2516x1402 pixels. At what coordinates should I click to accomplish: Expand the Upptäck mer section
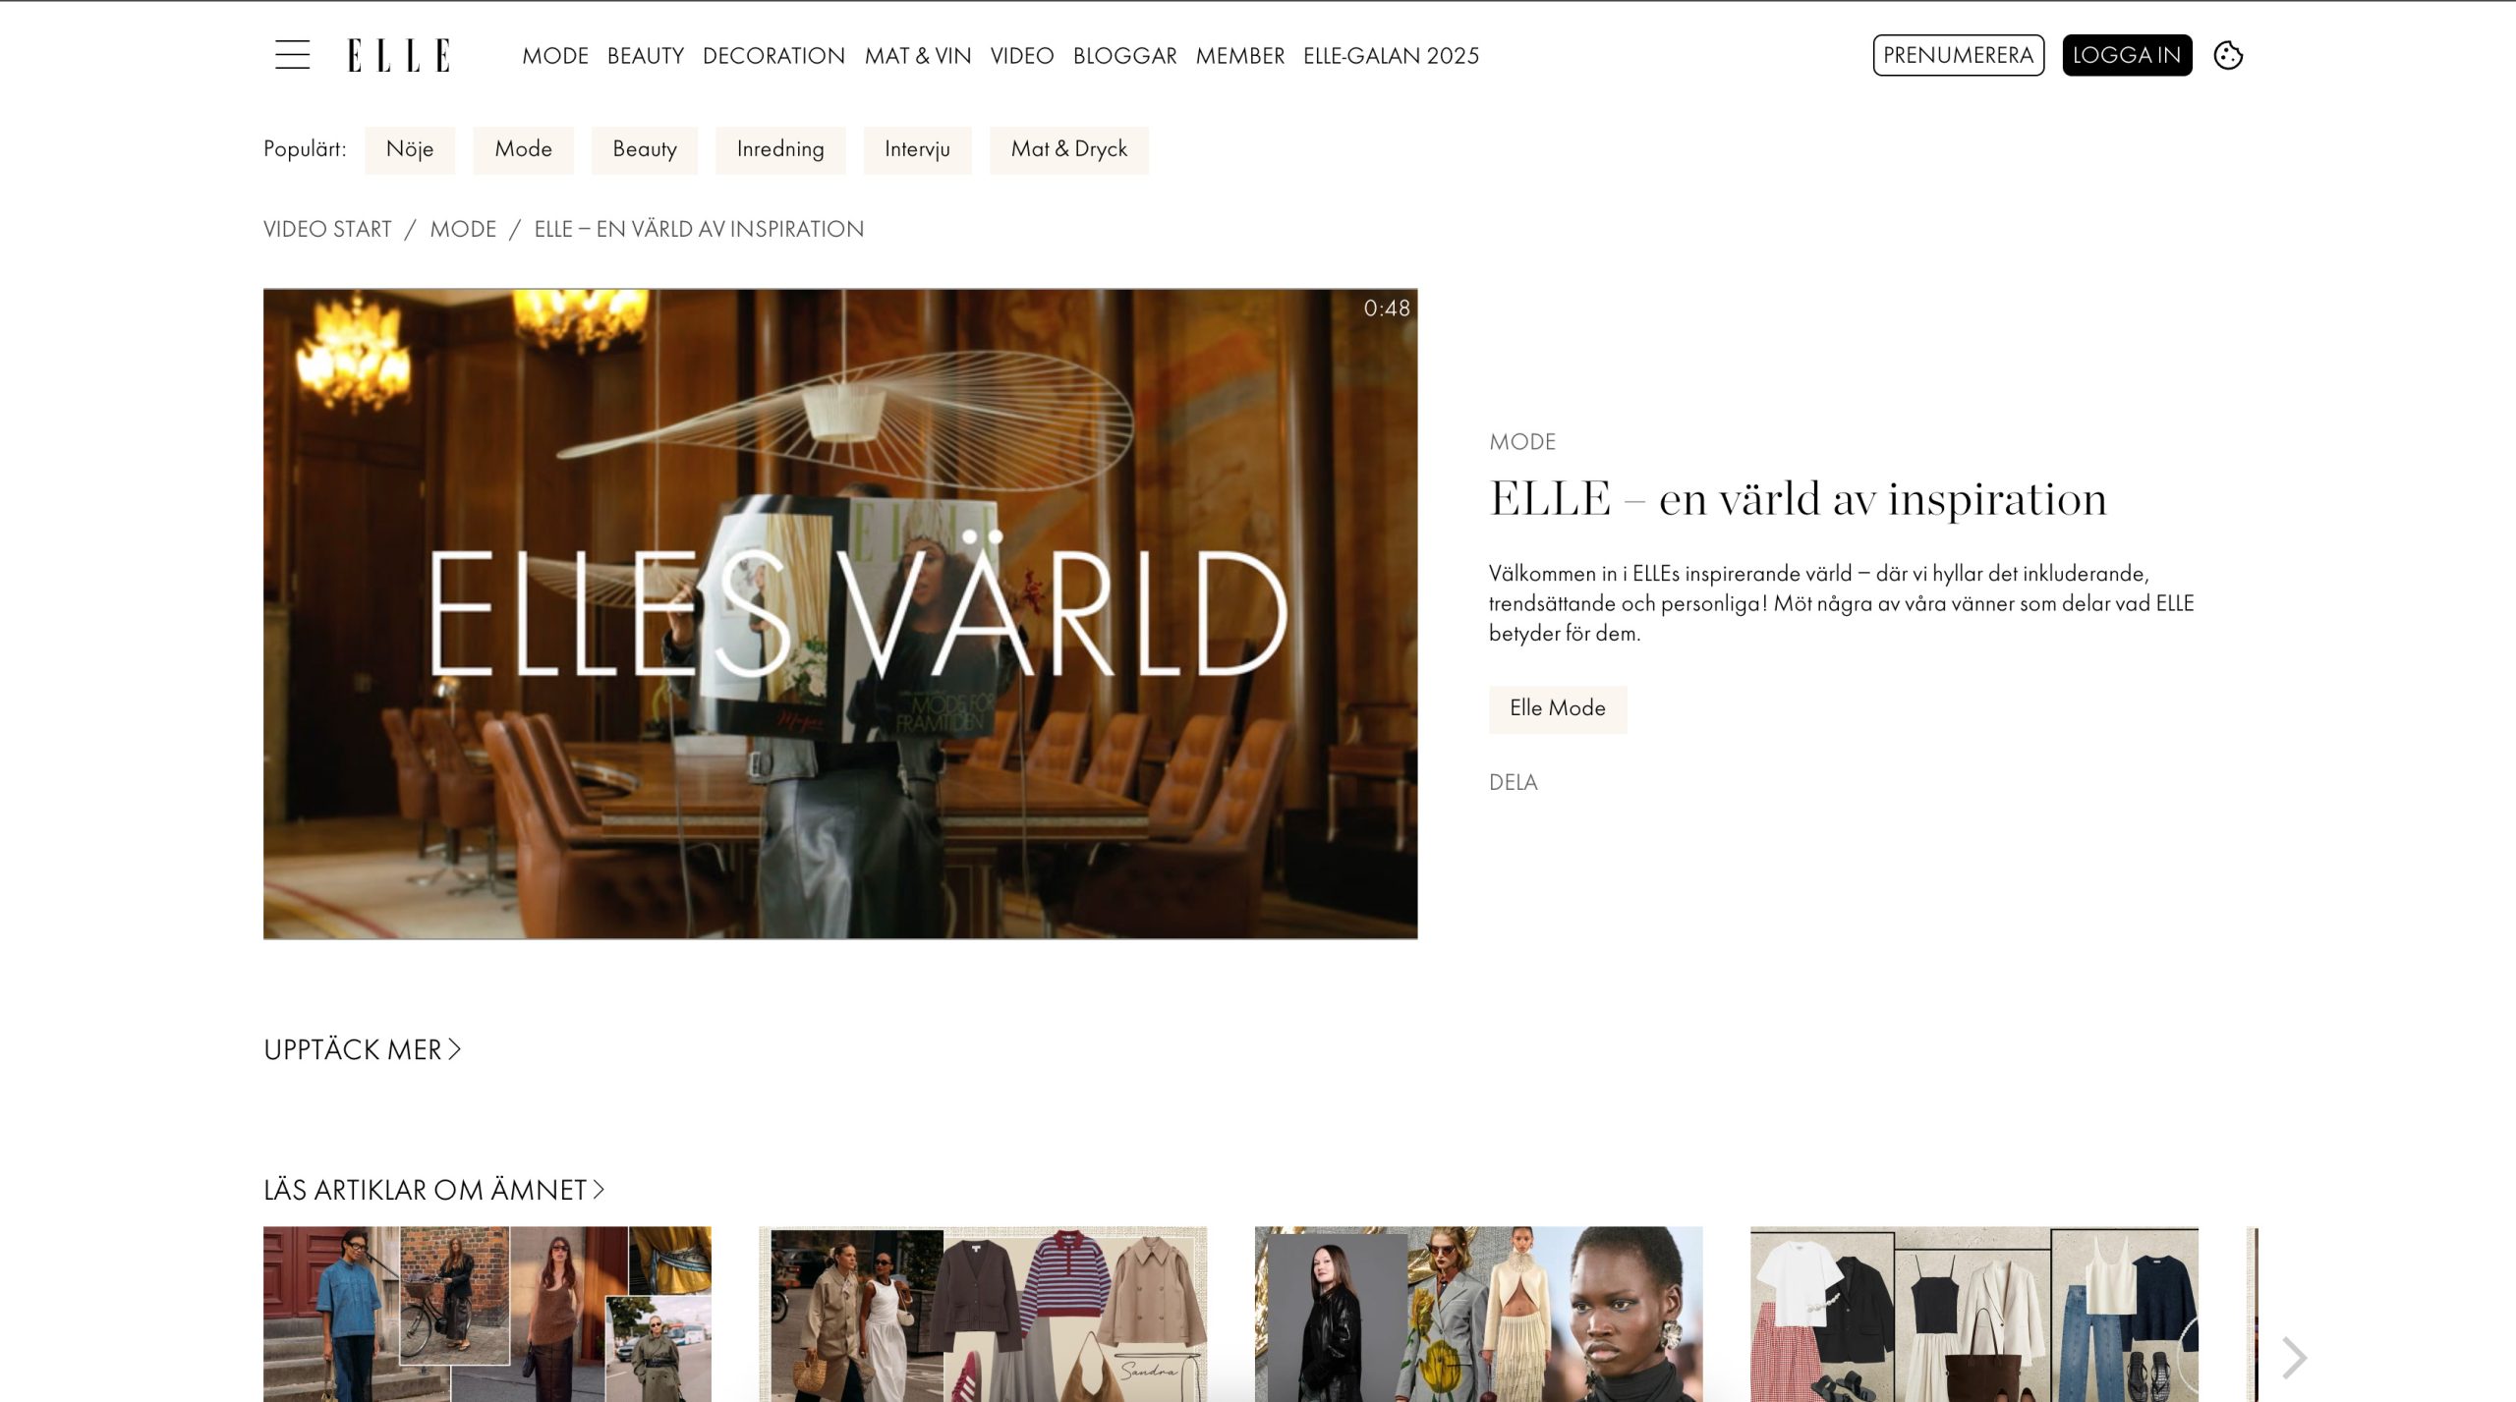click(362, 1049)
